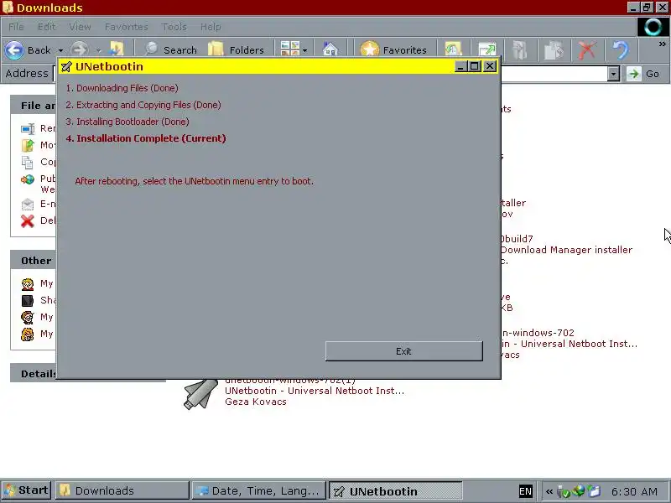Image resolution: width=671 pixels, height=503 pixels.
Task: Open the Favorites menu in the menu bar
Action: tap(127, 27)
